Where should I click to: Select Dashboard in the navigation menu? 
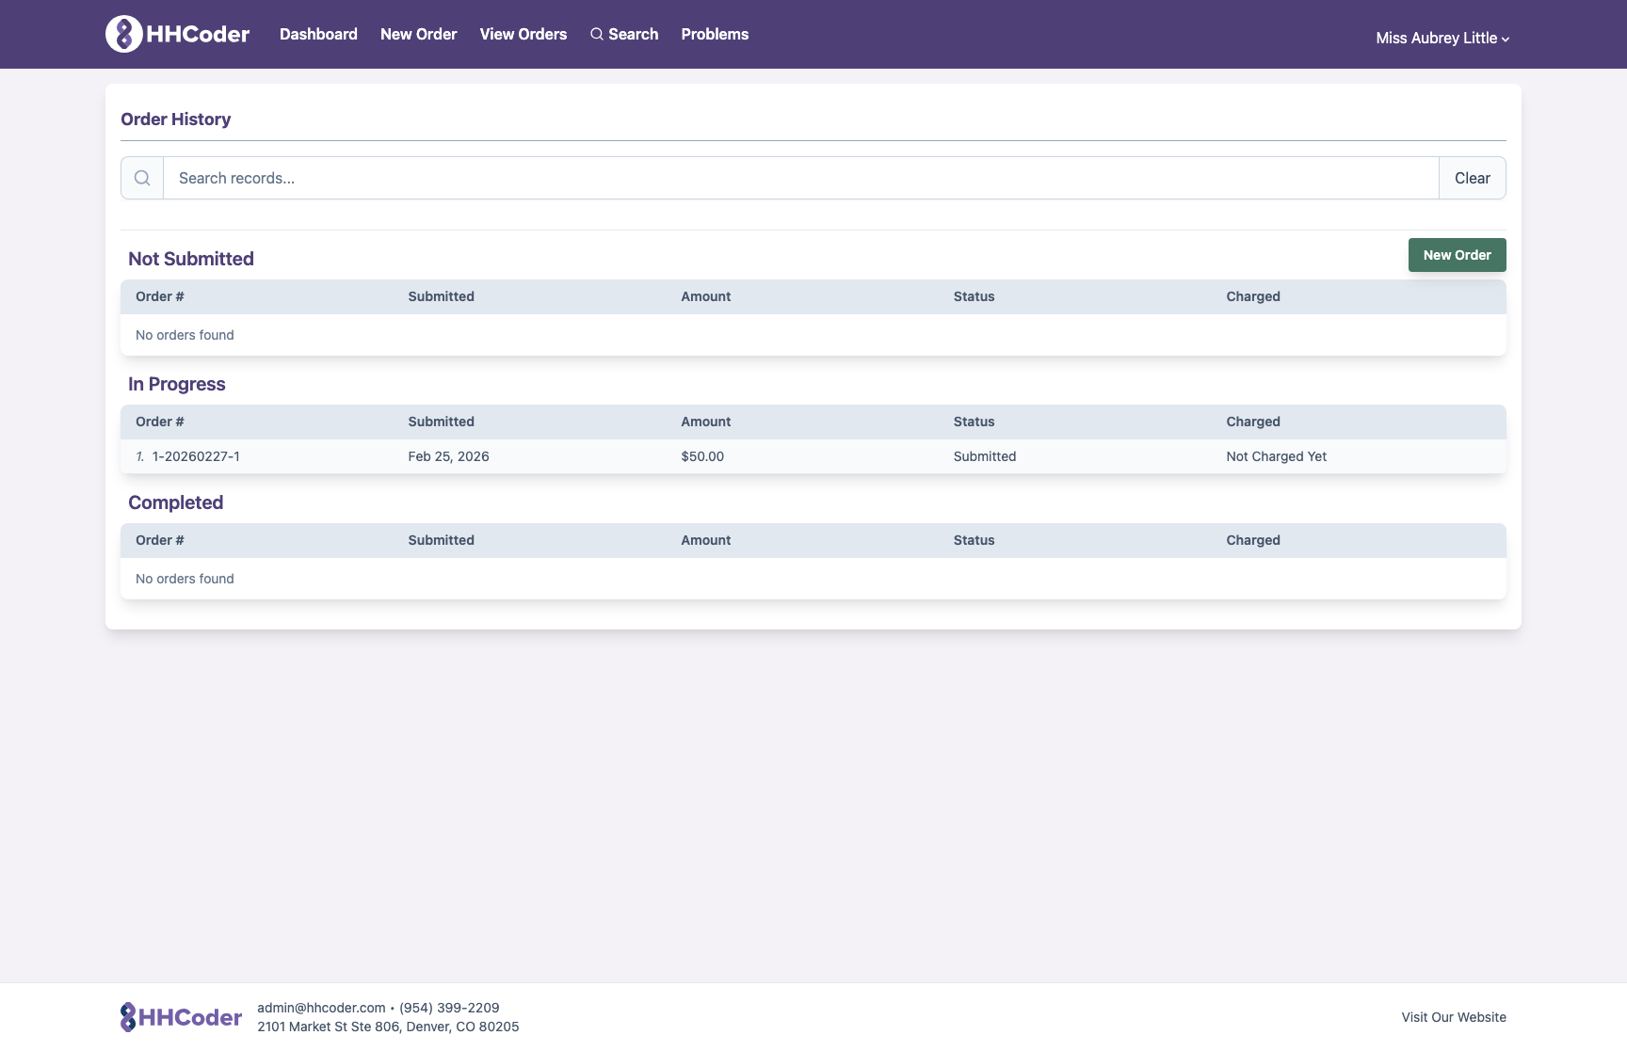coord(318,34)
